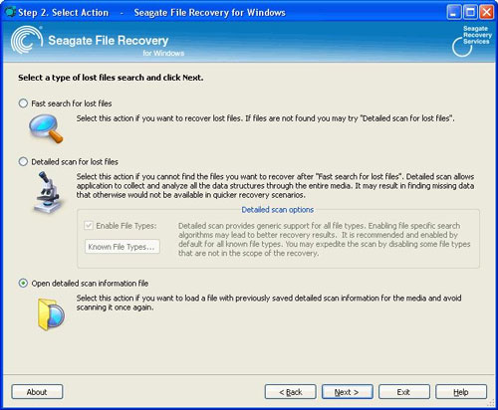Screen dimensions: 498x410
Task: Click the Exit button
Action: pyautogui.click(x=404, y=392)
